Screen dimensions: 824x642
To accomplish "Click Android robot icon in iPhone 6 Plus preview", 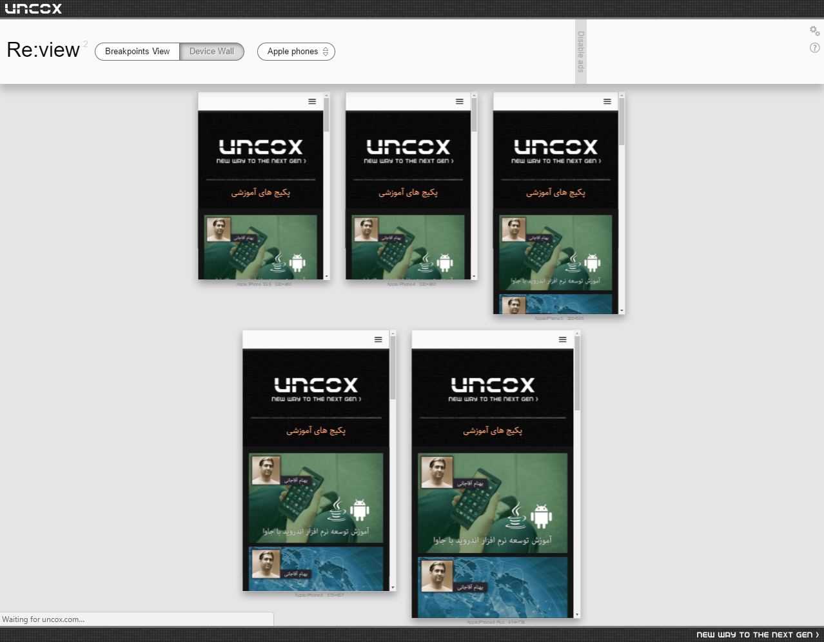I will pyautogui.click(x=542, y=516).
